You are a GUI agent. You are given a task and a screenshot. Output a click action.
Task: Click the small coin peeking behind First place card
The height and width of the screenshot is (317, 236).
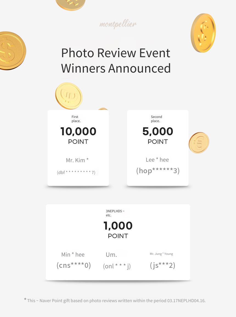(x=103, y=109)
